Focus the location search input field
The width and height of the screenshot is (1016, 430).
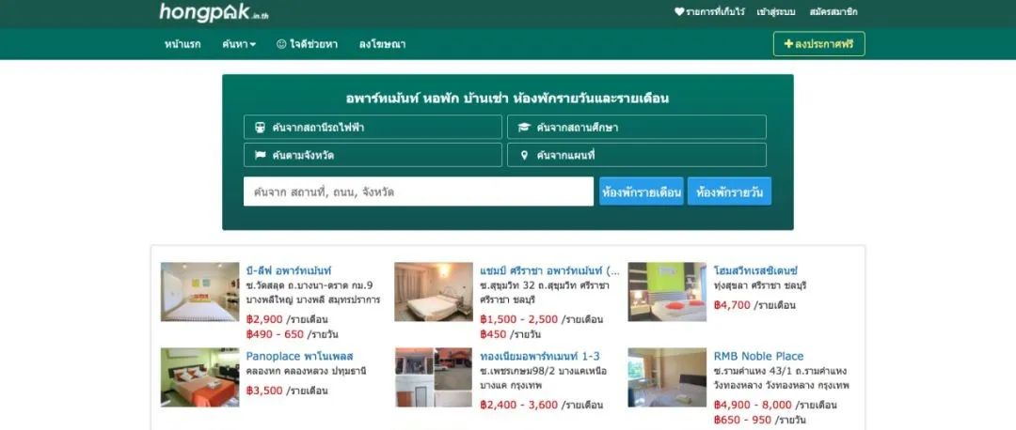pyautogui.click(x=419, y=192)
